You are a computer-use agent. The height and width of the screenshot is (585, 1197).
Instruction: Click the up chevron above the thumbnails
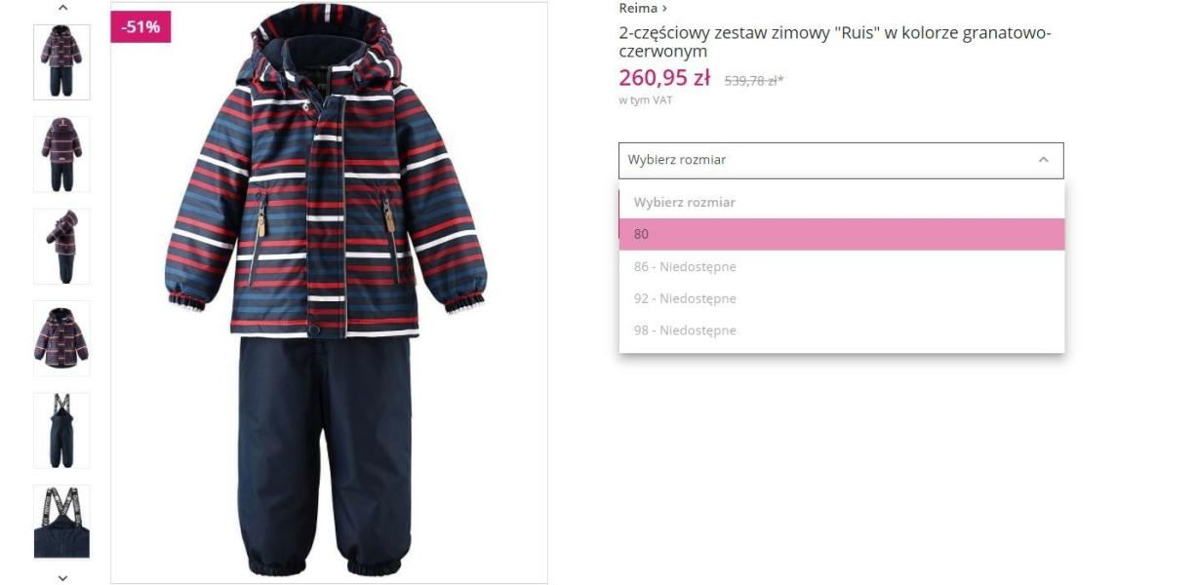[x=62, y=7]
